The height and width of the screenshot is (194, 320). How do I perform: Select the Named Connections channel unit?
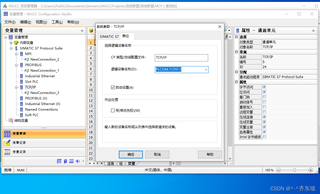coord(41,109)
